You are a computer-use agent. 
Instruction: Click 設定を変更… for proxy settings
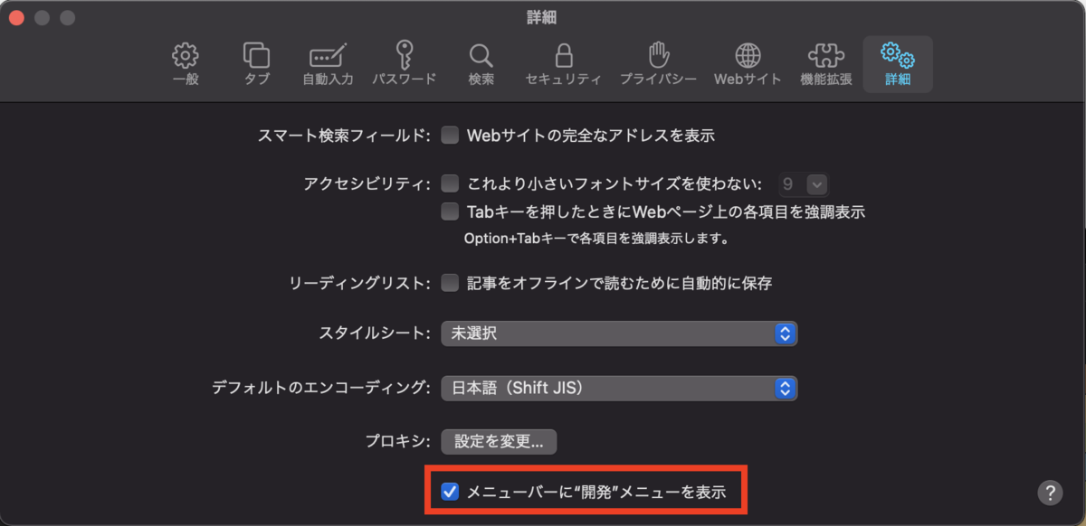(x=498, y=442)
